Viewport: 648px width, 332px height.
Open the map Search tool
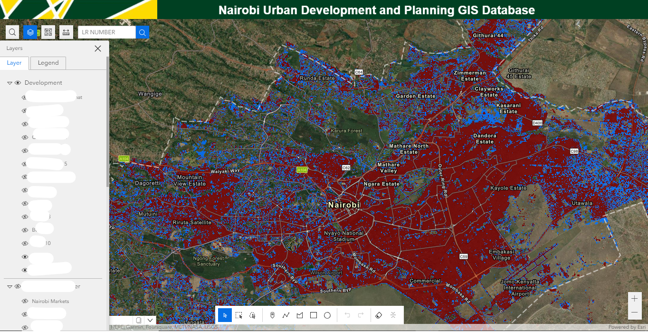12,32
